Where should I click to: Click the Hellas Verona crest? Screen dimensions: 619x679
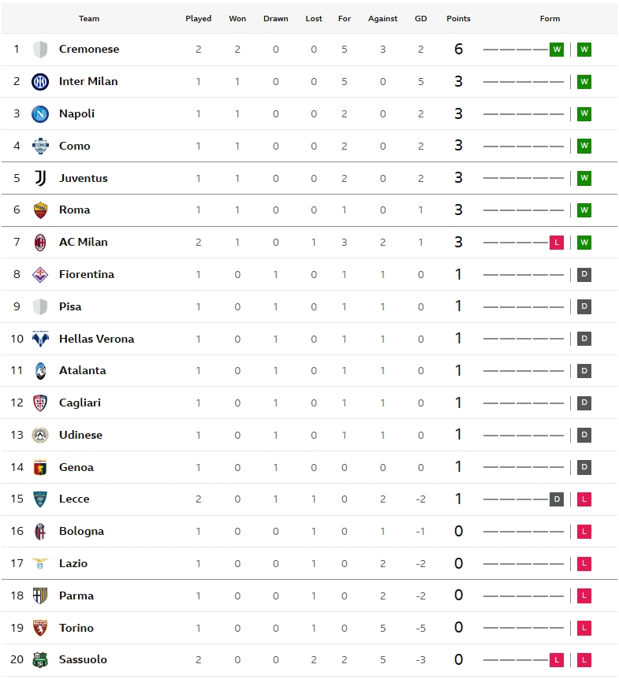tap(40, 339)
